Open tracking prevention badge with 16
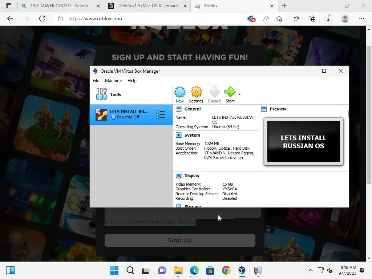 (x=251, y=19)
